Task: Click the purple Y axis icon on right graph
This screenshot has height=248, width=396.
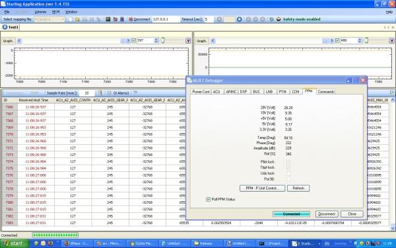Action: click(x=391, y=41)
